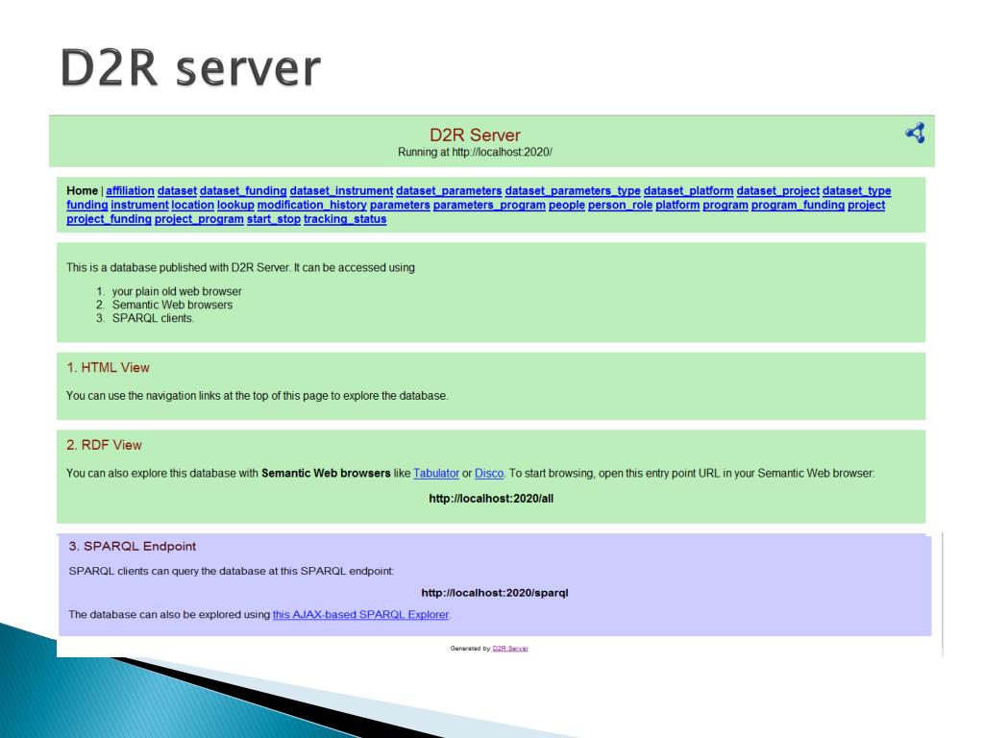Follow the Disco browser link
Viewport: 984px width, 738px height.
click(x=489, y=473)
